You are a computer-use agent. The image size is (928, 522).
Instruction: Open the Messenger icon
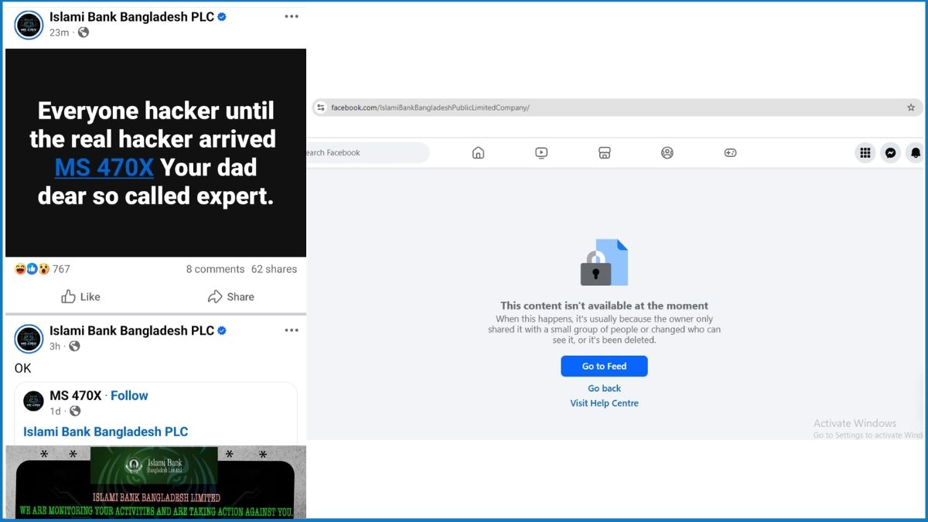pyautogui.click(x=891, y=153)
